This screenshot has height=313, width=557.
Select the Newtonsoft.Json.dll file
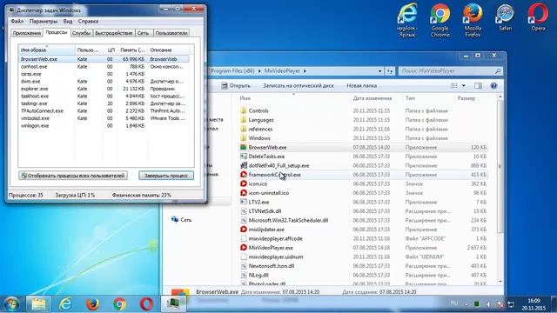pyautogui.click(x=363, y=266)
